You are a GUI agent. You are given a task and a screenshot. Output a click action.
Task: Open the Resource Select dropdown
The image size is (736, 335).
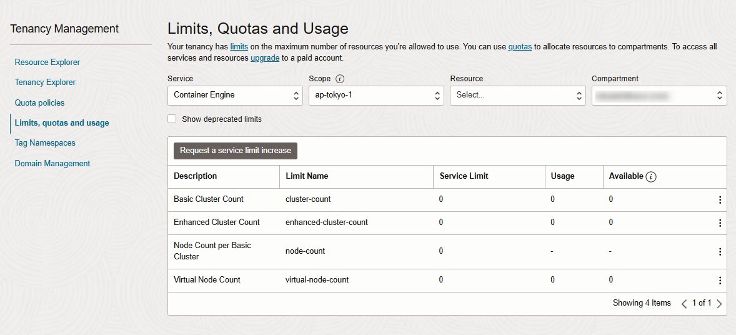coord(518,96)
